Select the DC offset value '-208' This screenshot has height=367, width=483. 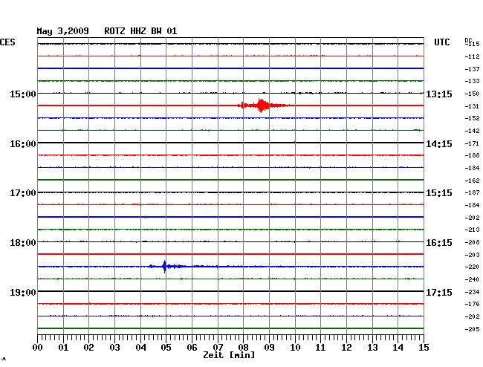[x=472, y=242]
